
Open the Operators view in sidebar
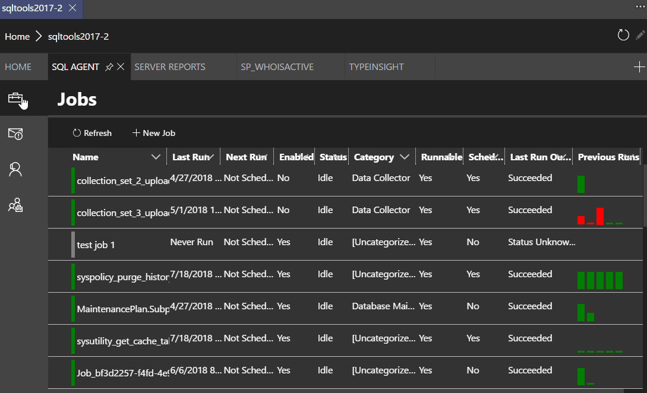coord(15,170)
